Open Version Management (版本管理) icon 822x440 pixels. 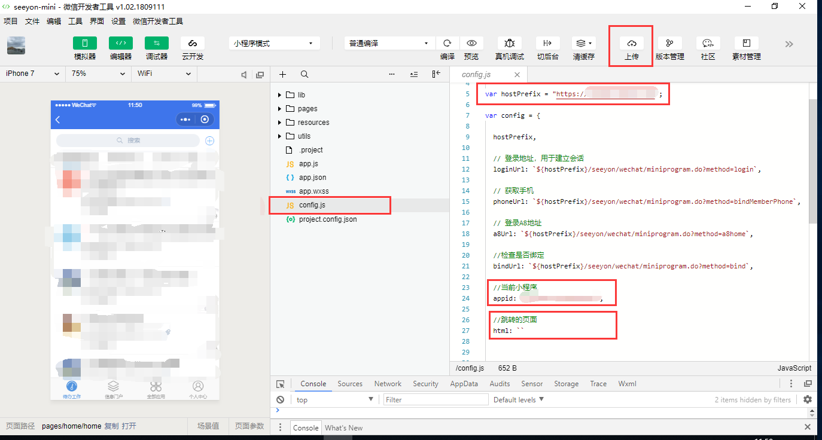coord(669,44)
